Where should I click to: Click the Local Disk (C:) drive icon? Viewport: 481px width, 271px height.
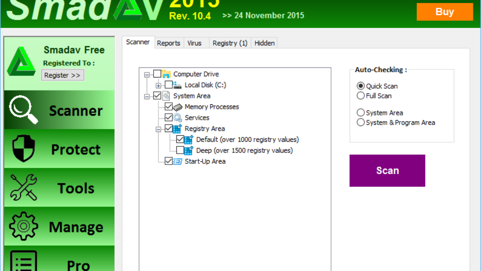point(178,85)
